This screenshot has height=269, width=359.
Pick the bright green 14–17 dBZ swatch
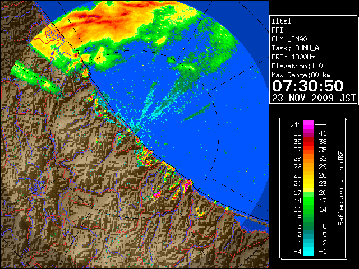309,201
